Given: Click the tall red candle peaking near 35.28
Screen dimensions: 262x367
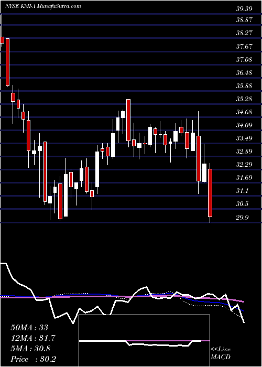Looking at the screenshot, I should click(128, 120).
